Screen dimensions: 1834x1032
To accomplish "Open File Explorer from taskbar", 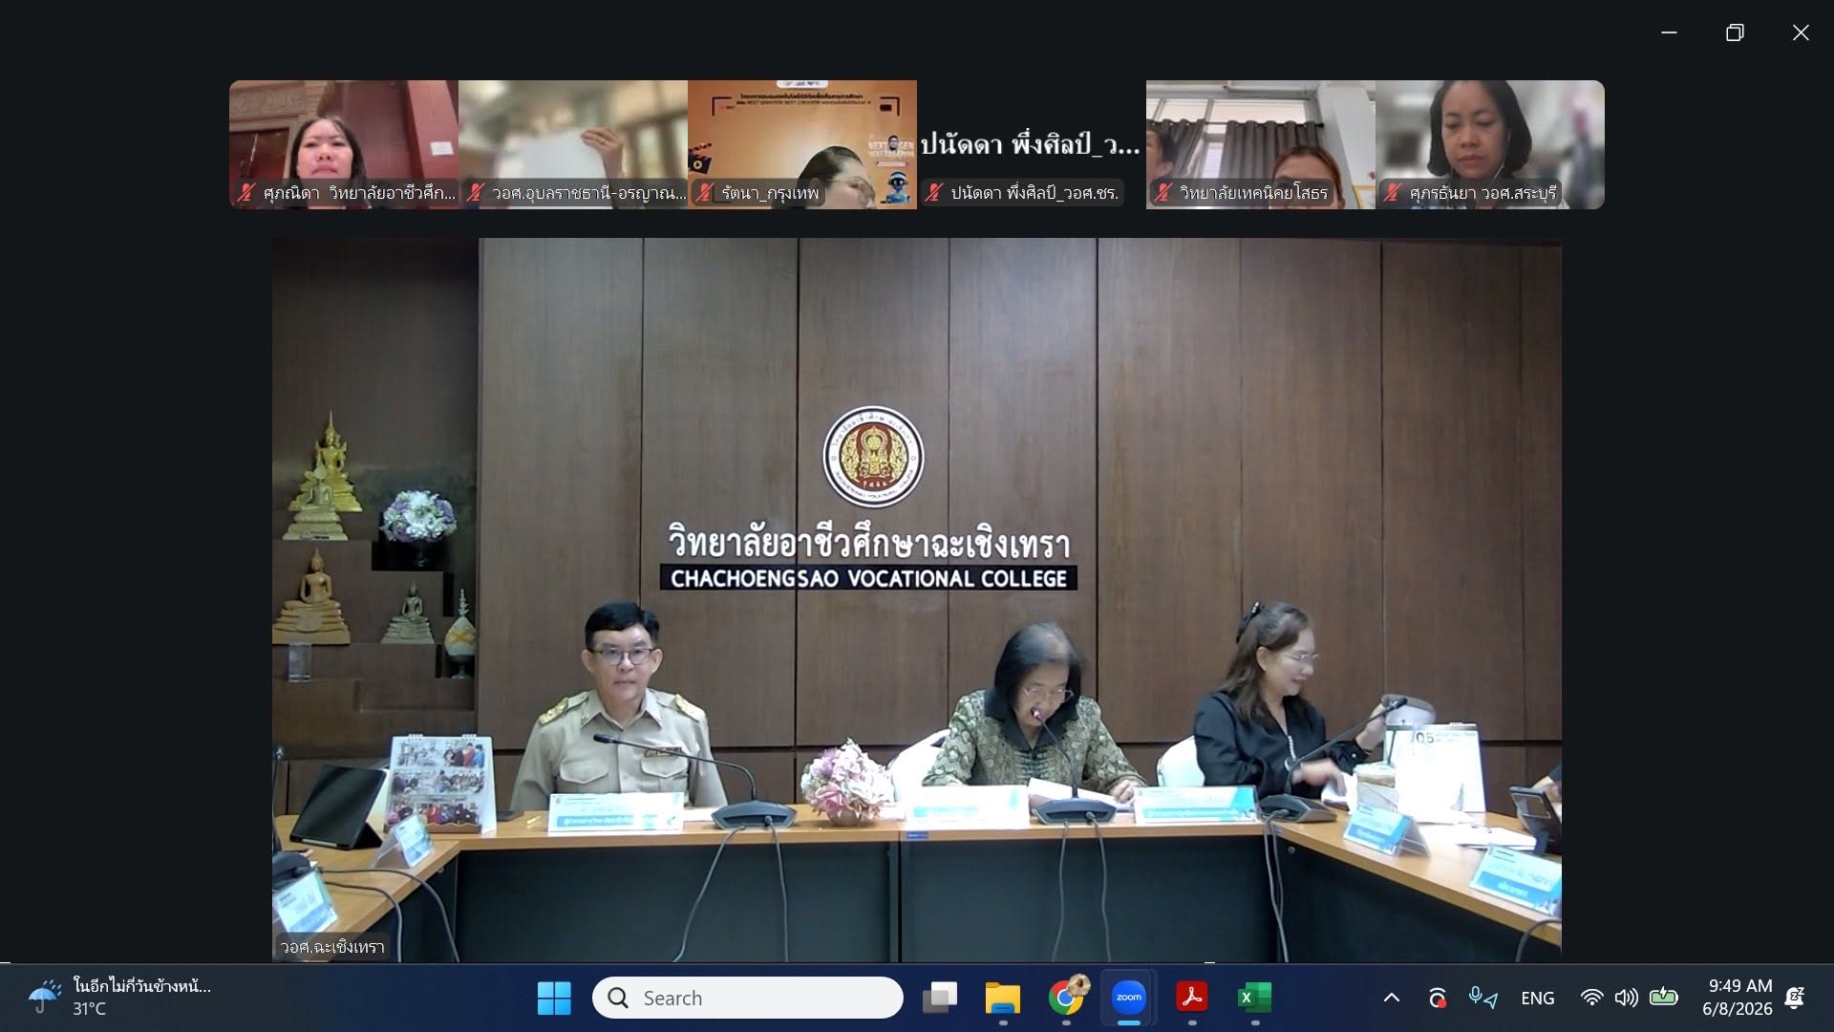I will coord(1002,998).
